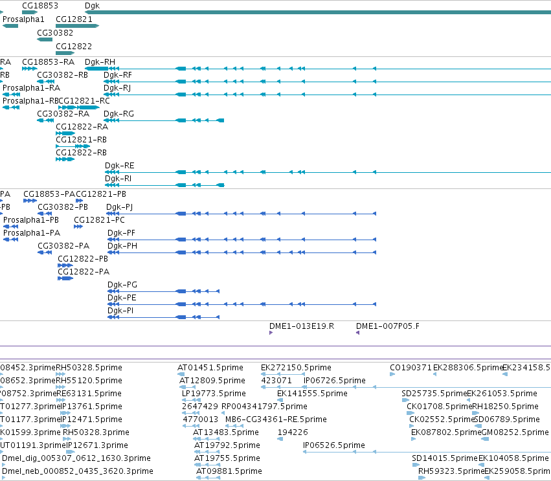Click the Dgk-RF transcript label

(118, 75)
